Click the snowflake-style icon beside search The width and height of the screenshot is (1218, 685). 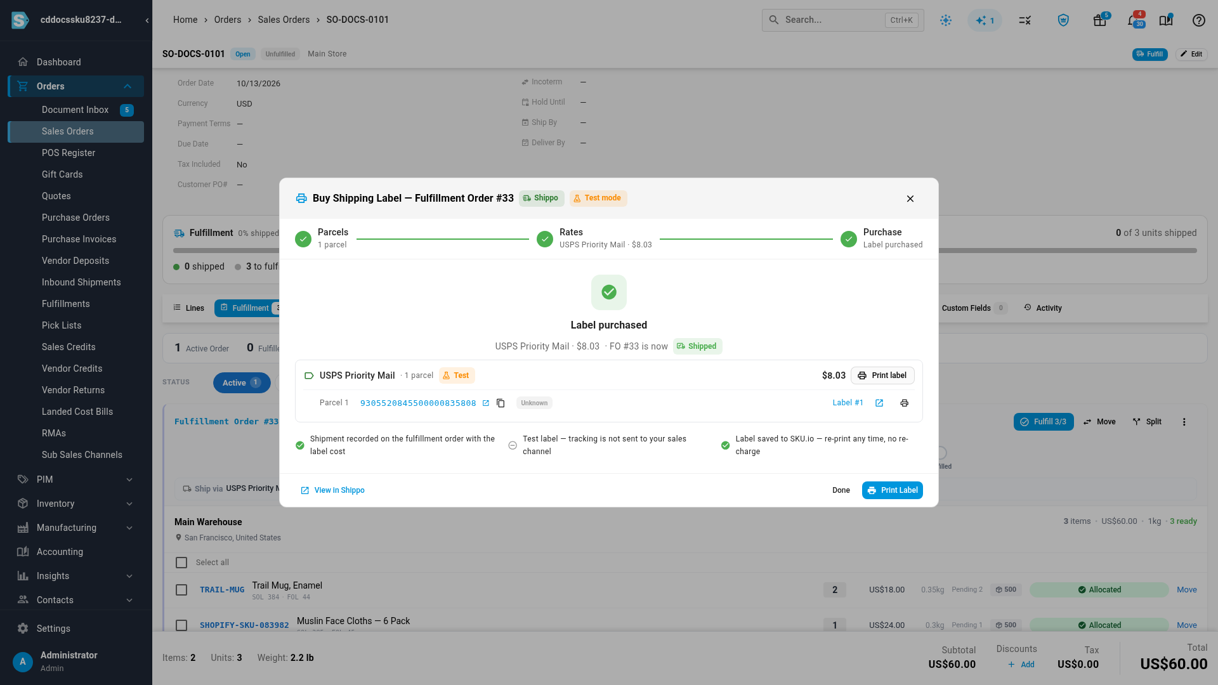(946, 20)
